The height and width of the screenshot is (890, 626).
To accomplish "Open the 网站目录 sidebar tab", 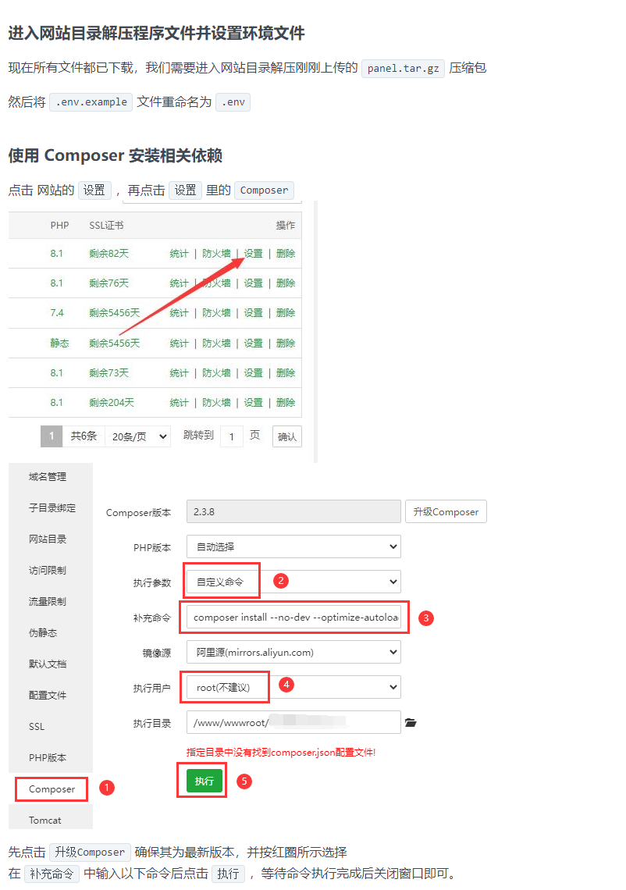I will (48, 539).
